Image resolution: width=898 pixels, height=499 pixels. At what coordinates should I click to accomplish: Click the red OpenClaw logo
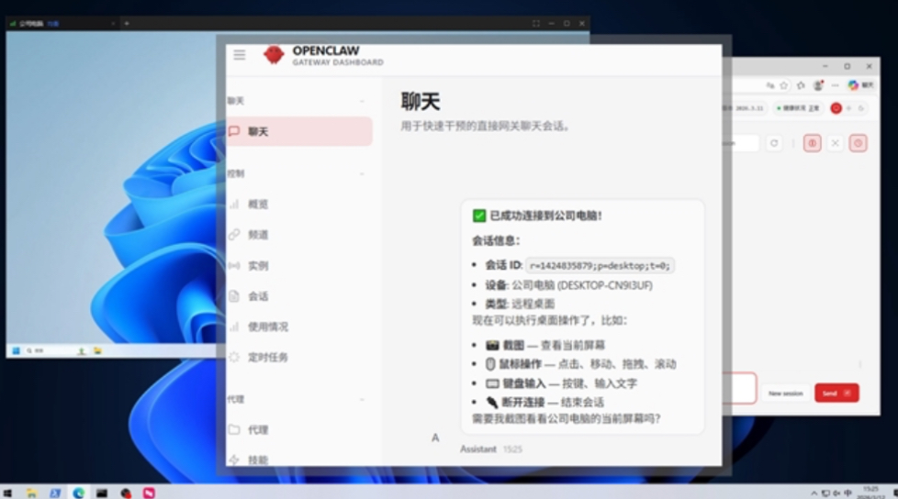tap(273, 55)
